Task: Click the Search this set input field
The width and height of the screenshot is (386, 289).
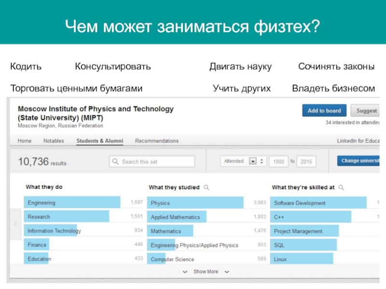Action: tap(152, 162)
